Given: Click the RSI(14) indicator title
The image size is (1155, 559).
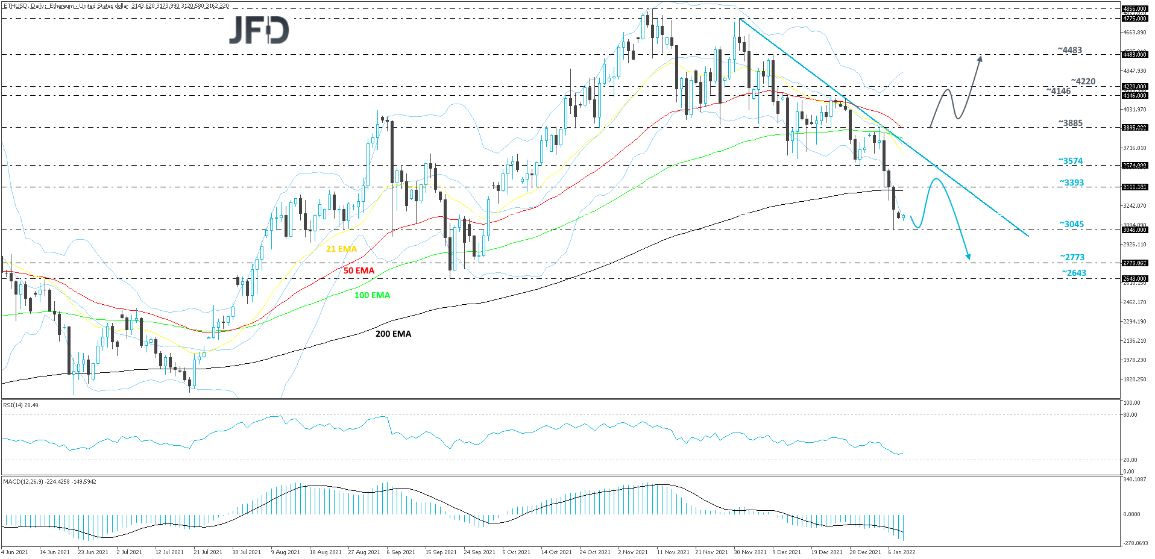Looking at the screenshot, I should tap(20, 405).
